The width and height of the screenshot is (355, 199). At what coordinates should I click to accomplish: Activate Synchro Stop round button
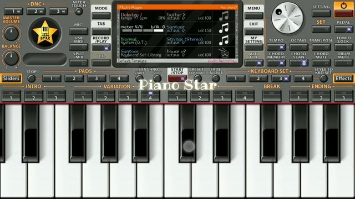point(157,78)
